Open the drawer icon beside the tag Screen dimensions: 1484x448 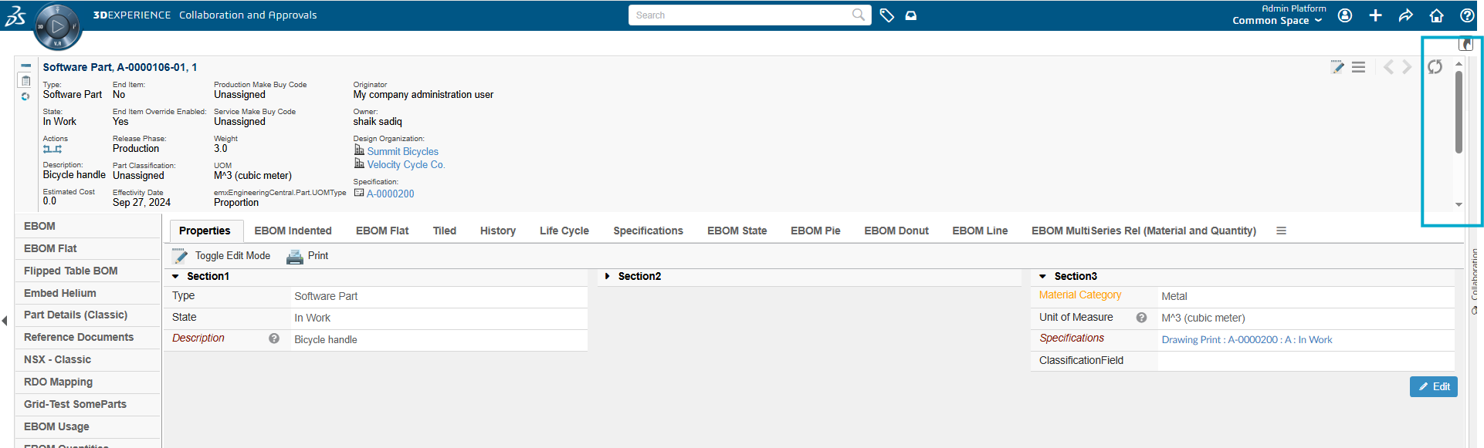[911, 15]
